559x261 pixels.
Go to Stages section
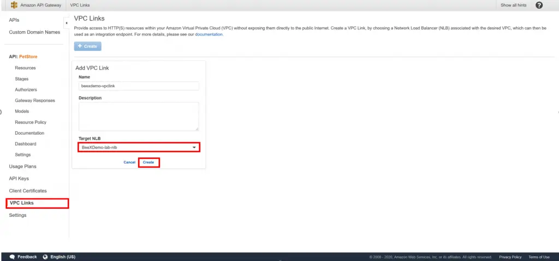point(22,78)
